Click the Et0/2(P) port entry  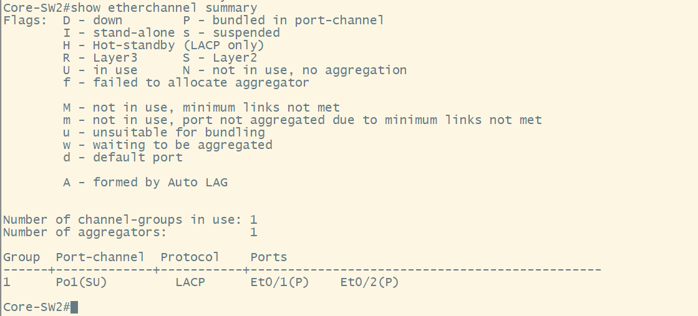pos(369,282)
